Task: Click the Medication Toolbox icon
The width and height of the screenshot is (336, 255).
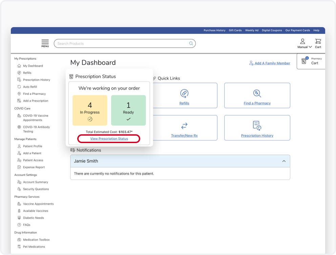Action: (19, 240)
